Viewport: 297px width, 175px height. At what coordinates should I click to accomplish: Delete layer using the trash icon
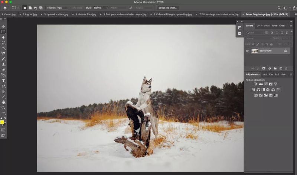pyautogui.click(x=287, y=68)
